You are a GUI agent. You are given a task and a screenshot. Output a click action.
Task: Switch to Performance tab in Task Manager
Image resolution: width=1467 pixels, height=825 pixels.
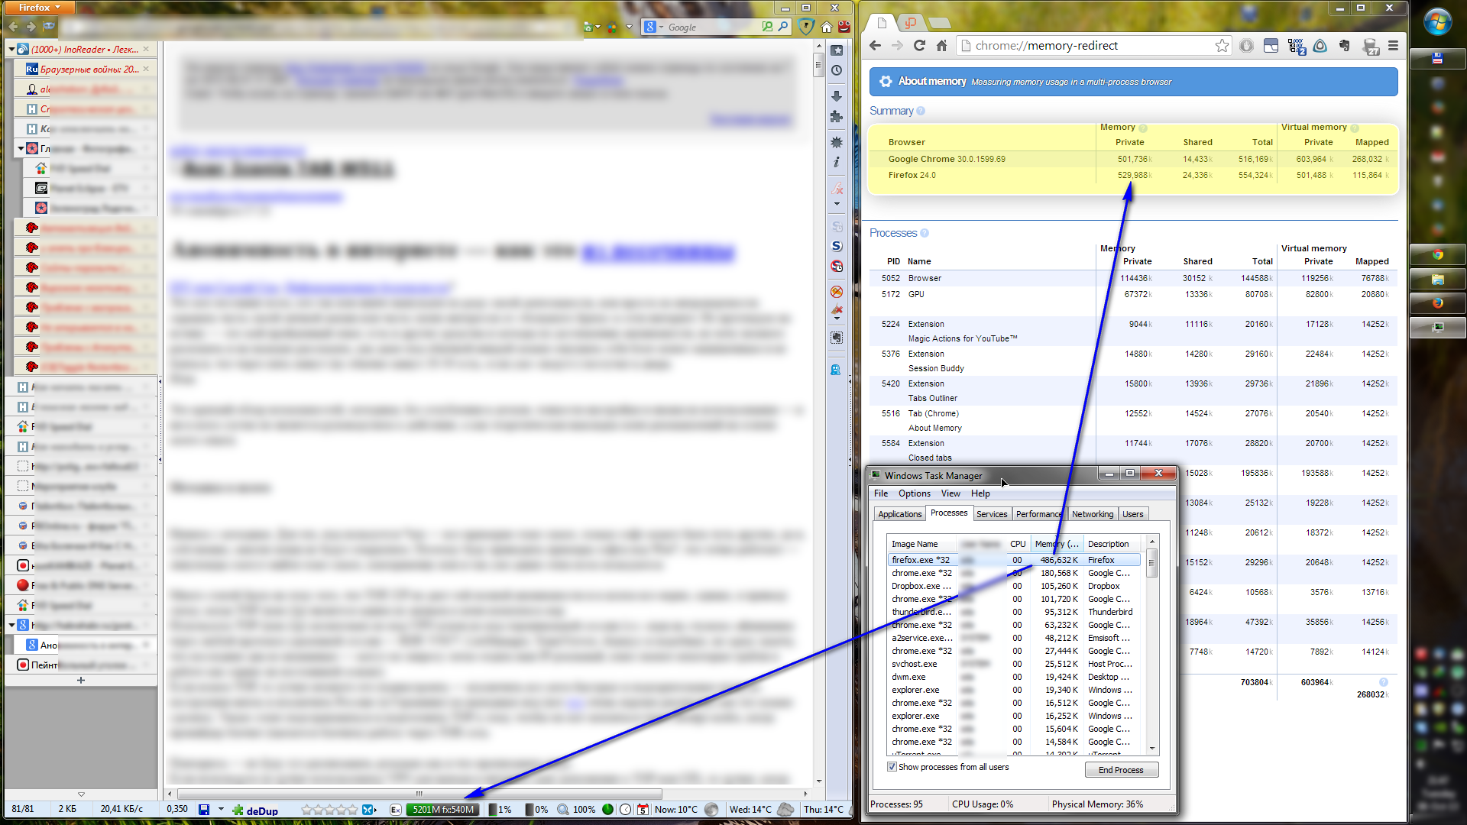click(x=1039, y=514)
